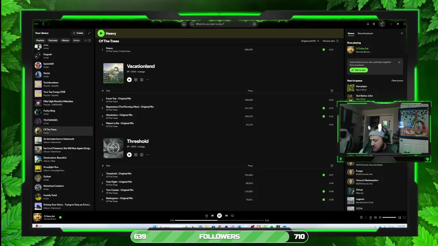Click the What do you want to play search field
Image resolution: width=438 pixels, height=246 pixels.
pos(220,24)
